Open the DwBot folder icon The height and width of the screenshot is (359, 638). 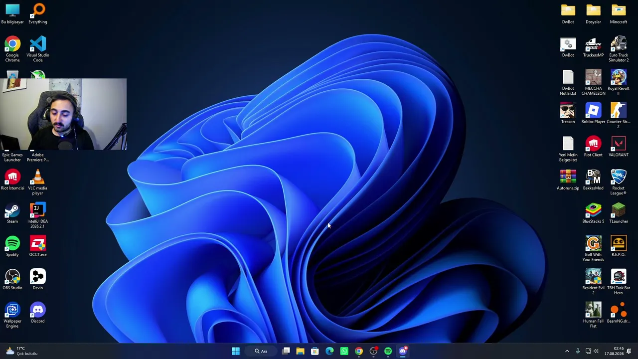[568, 13]
